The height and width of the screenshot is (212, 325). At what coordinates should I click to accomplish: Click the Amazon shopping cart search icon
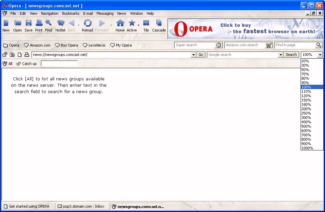(269, 45)
